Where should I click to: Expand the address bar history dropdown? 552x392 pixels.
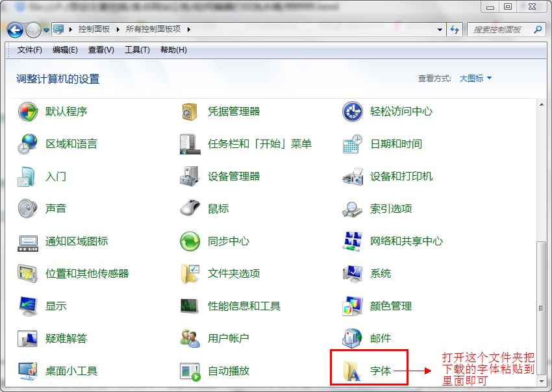440,29
